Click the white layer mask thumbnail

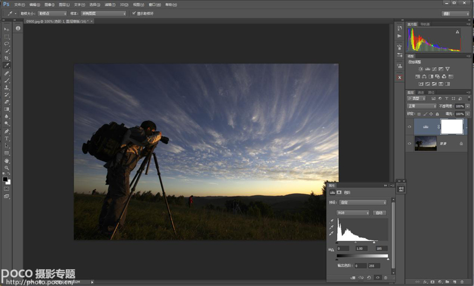click(x=451, y=126)
